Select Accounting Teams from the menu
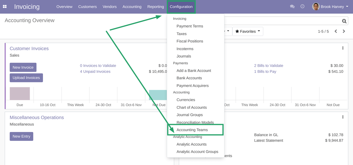The width and height of the screenshot is (353, 165). click(192, 130)
